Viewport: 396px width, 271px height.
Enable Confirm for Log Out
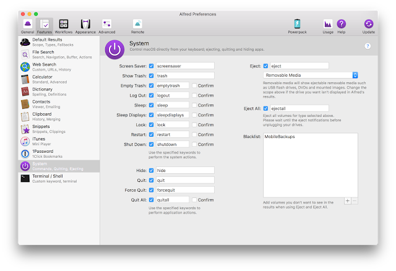[x=194, y=95]
